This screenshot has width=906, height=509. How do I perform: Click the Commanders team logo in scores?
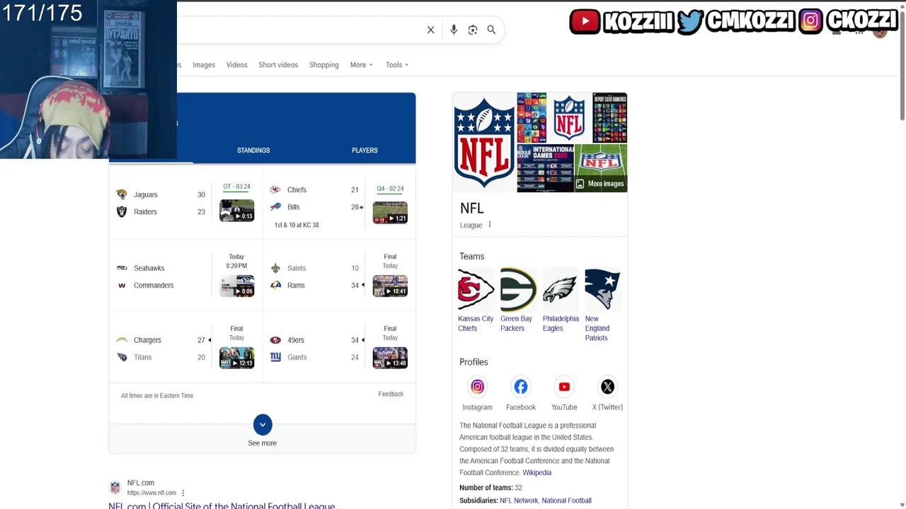point(122,285)
